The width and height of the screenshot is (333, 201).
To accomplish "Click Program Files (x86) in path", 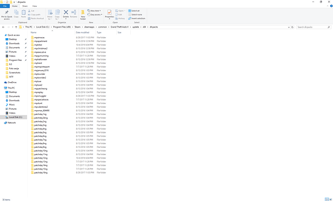I will 62,27.
